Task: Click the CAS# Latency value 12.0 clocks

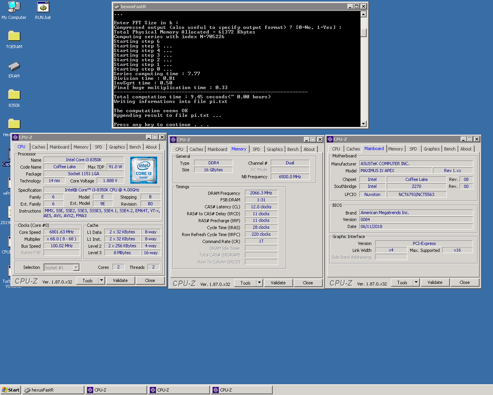Action: tap(261, 207)
